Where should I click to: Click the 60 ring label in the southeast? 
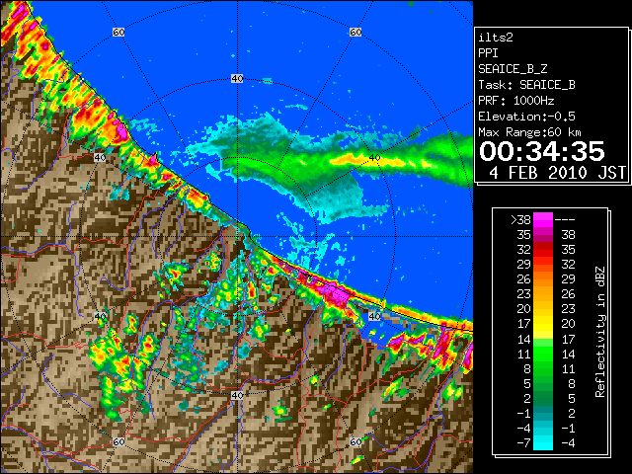tap(355, 442)
